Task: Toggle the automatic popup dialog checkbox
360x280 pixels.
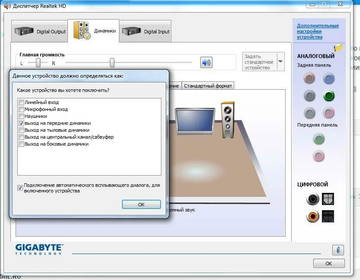Action: [x=20, y=188]
